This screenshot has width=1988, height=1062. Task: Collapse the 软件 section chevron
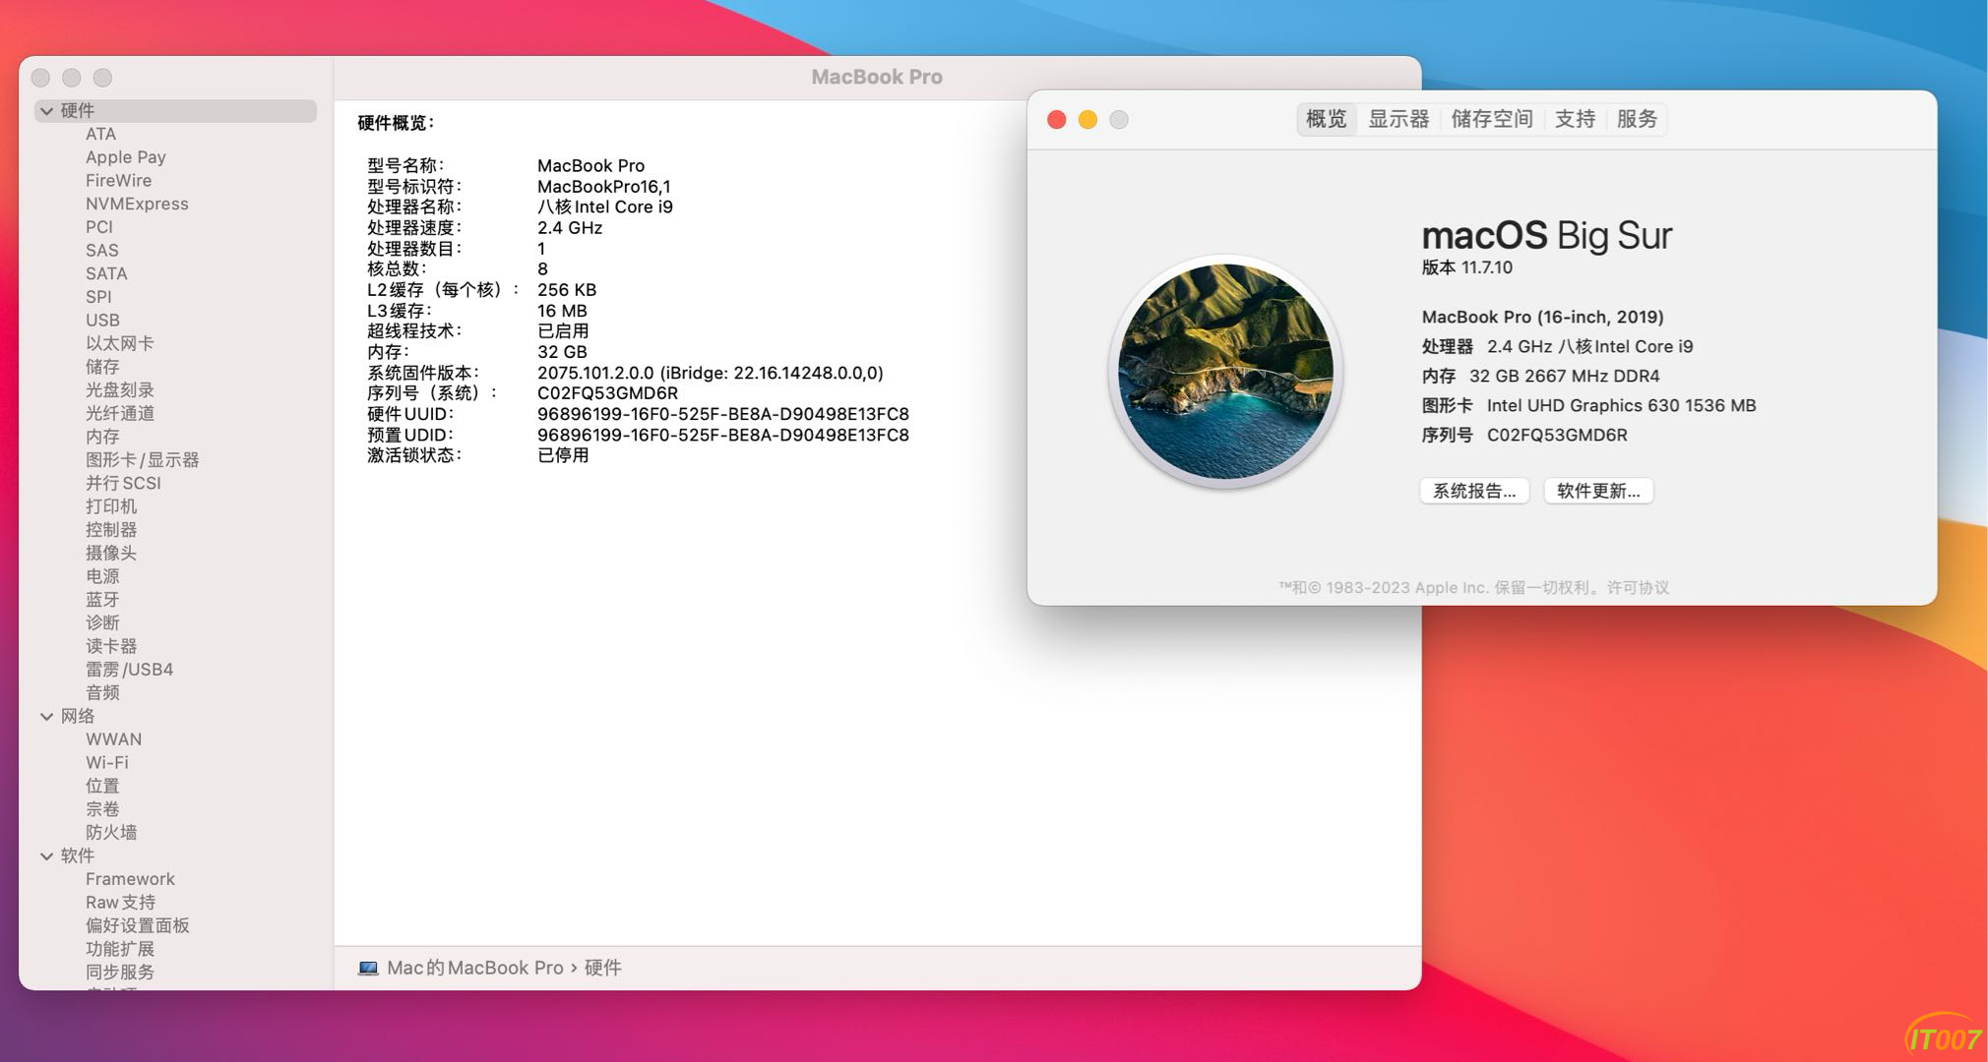coord(46,856)
